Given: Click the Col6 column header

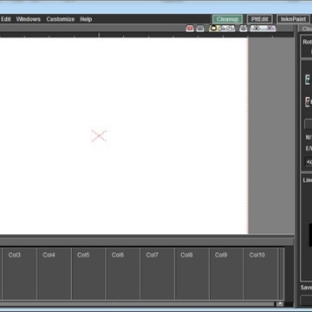Looking at the screenshot, I should [x=118, y=255].
